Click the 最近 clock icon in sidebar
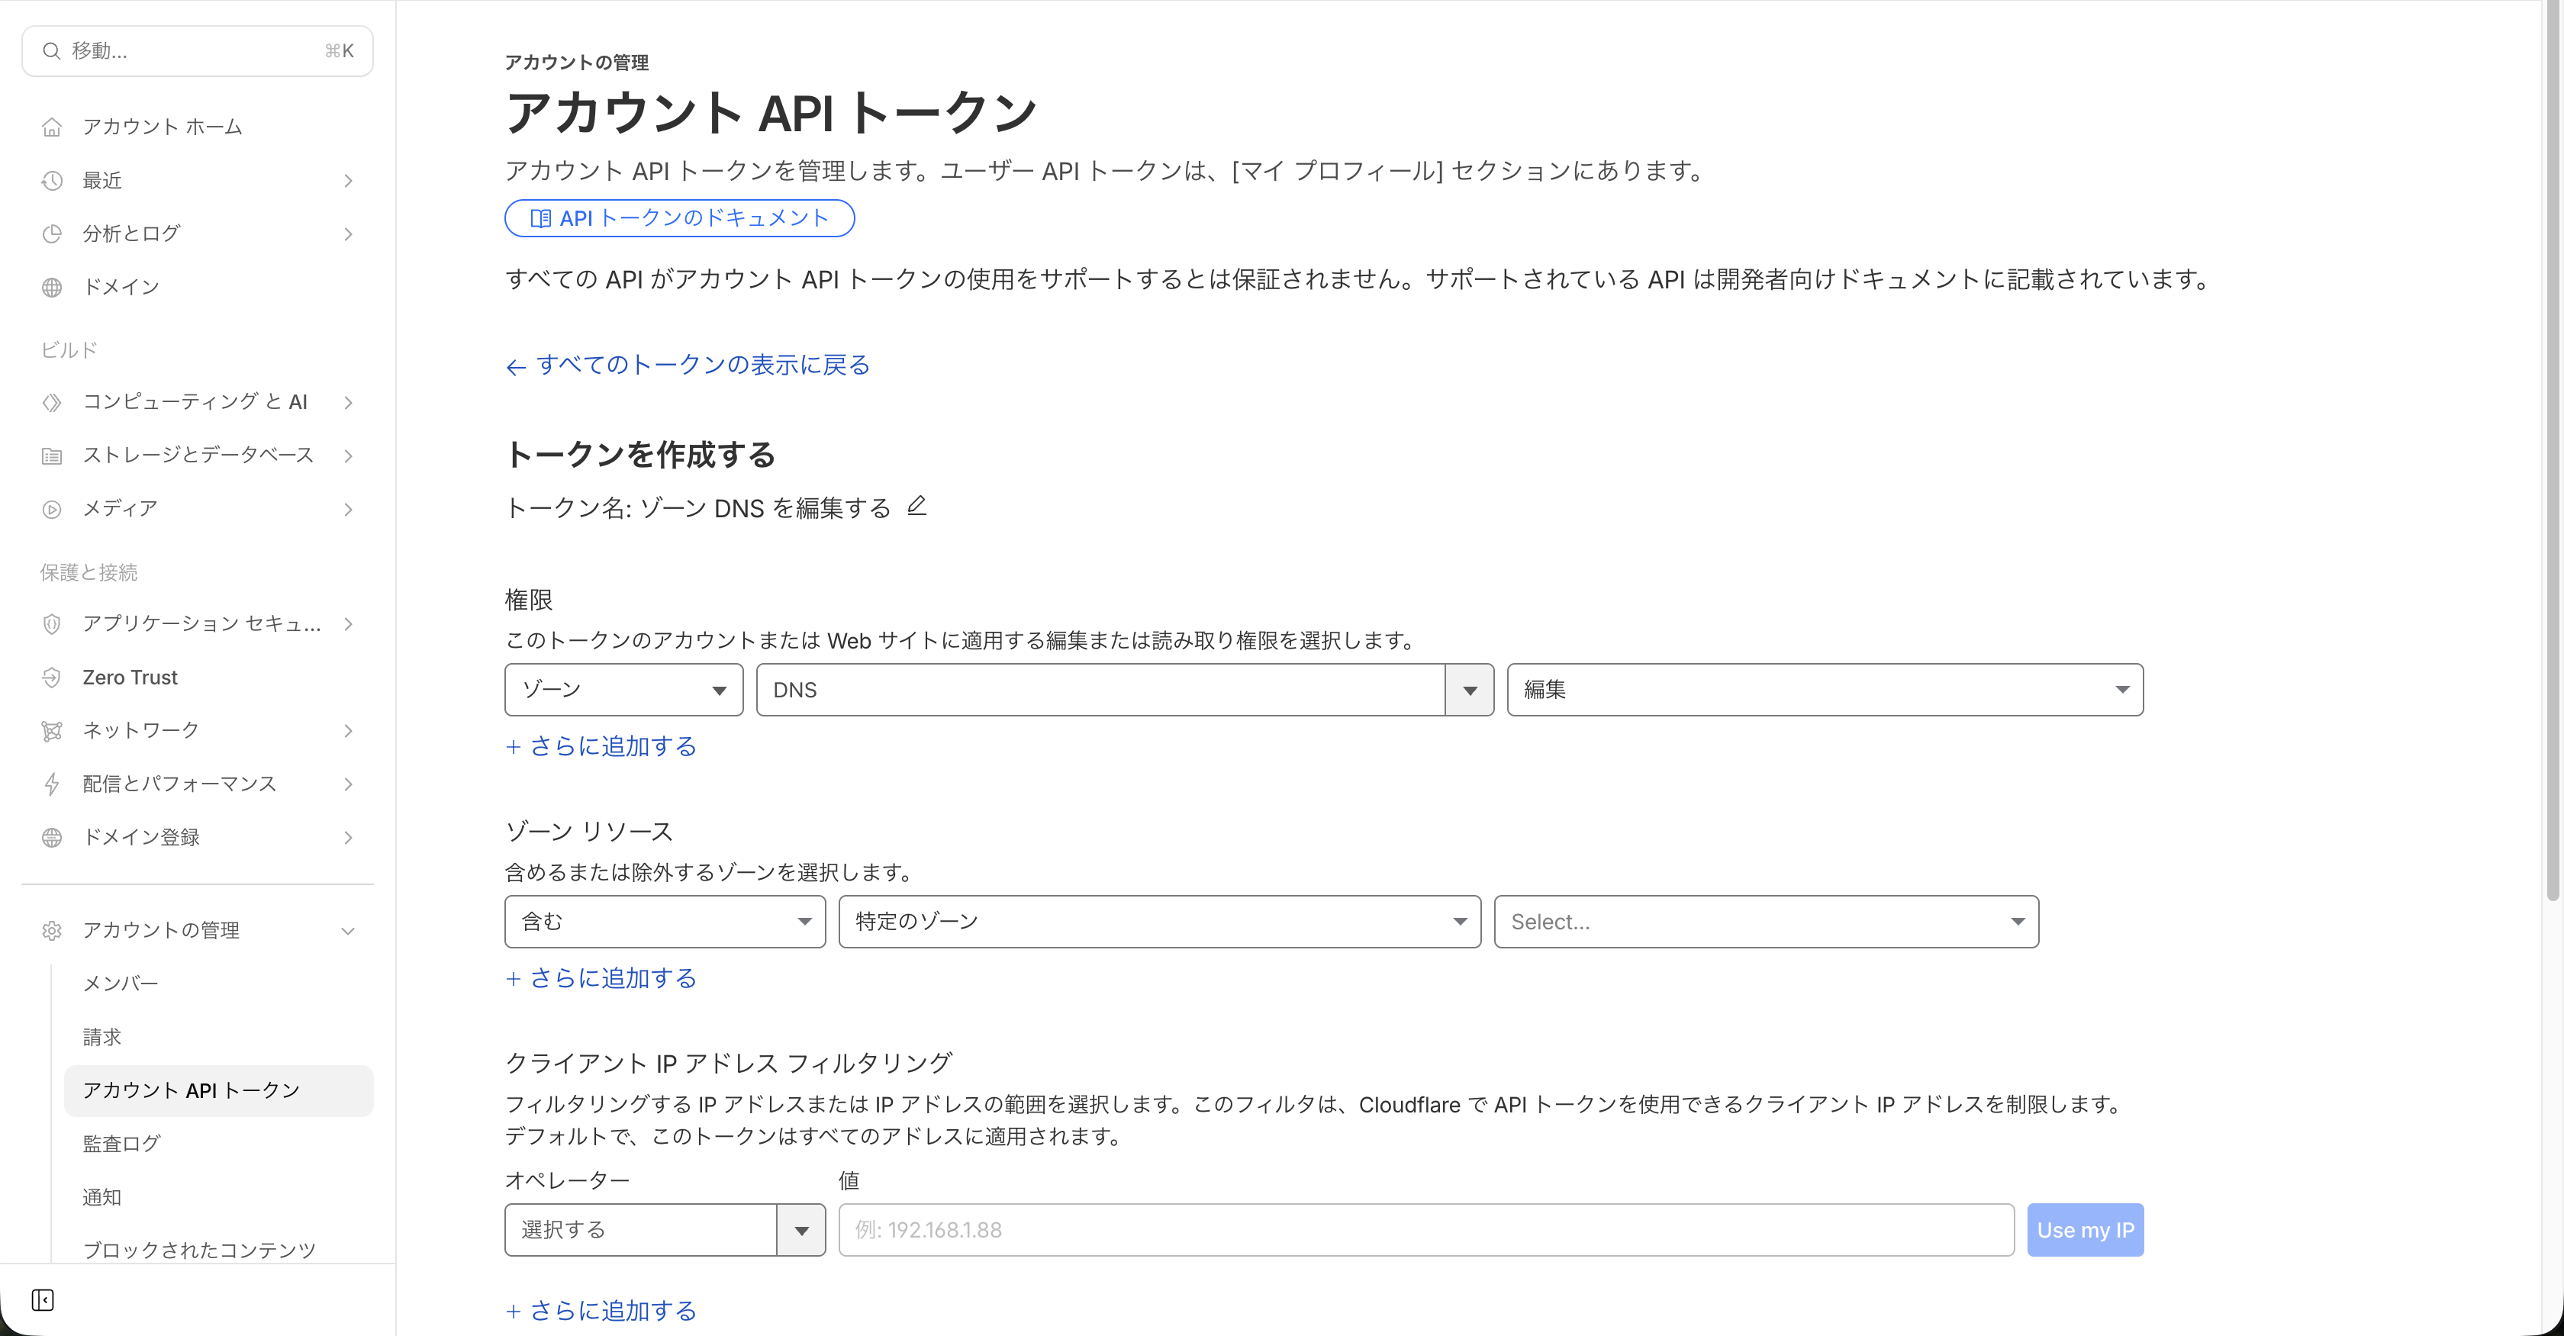Viewport: 2564px width, 1336px height. coord(52,180)
